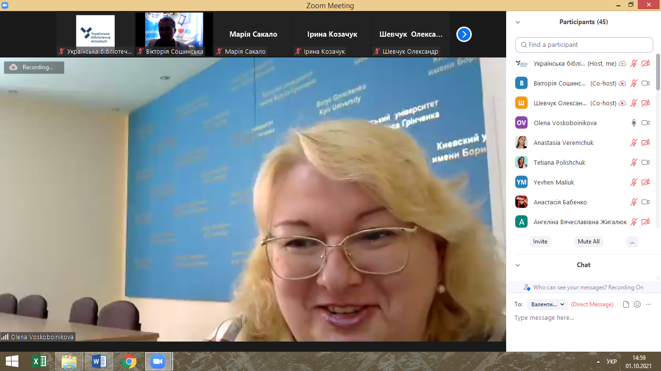Click the Invite button
This screenshot has height=371, width=661.
540,242
